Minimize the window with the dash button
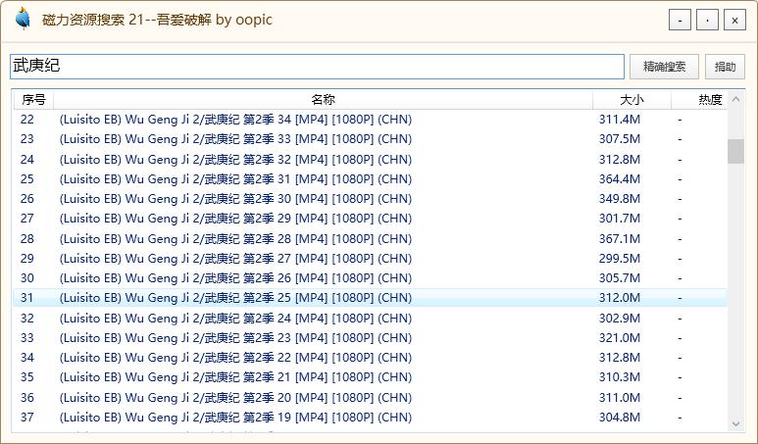The height and width of the screenshot is (444, 758). 680,21
